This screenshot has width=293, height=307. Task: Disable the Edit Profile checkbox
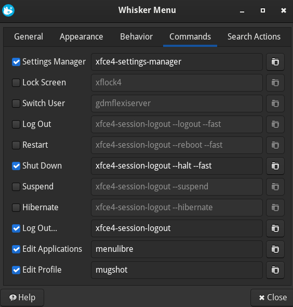[16, 270]
